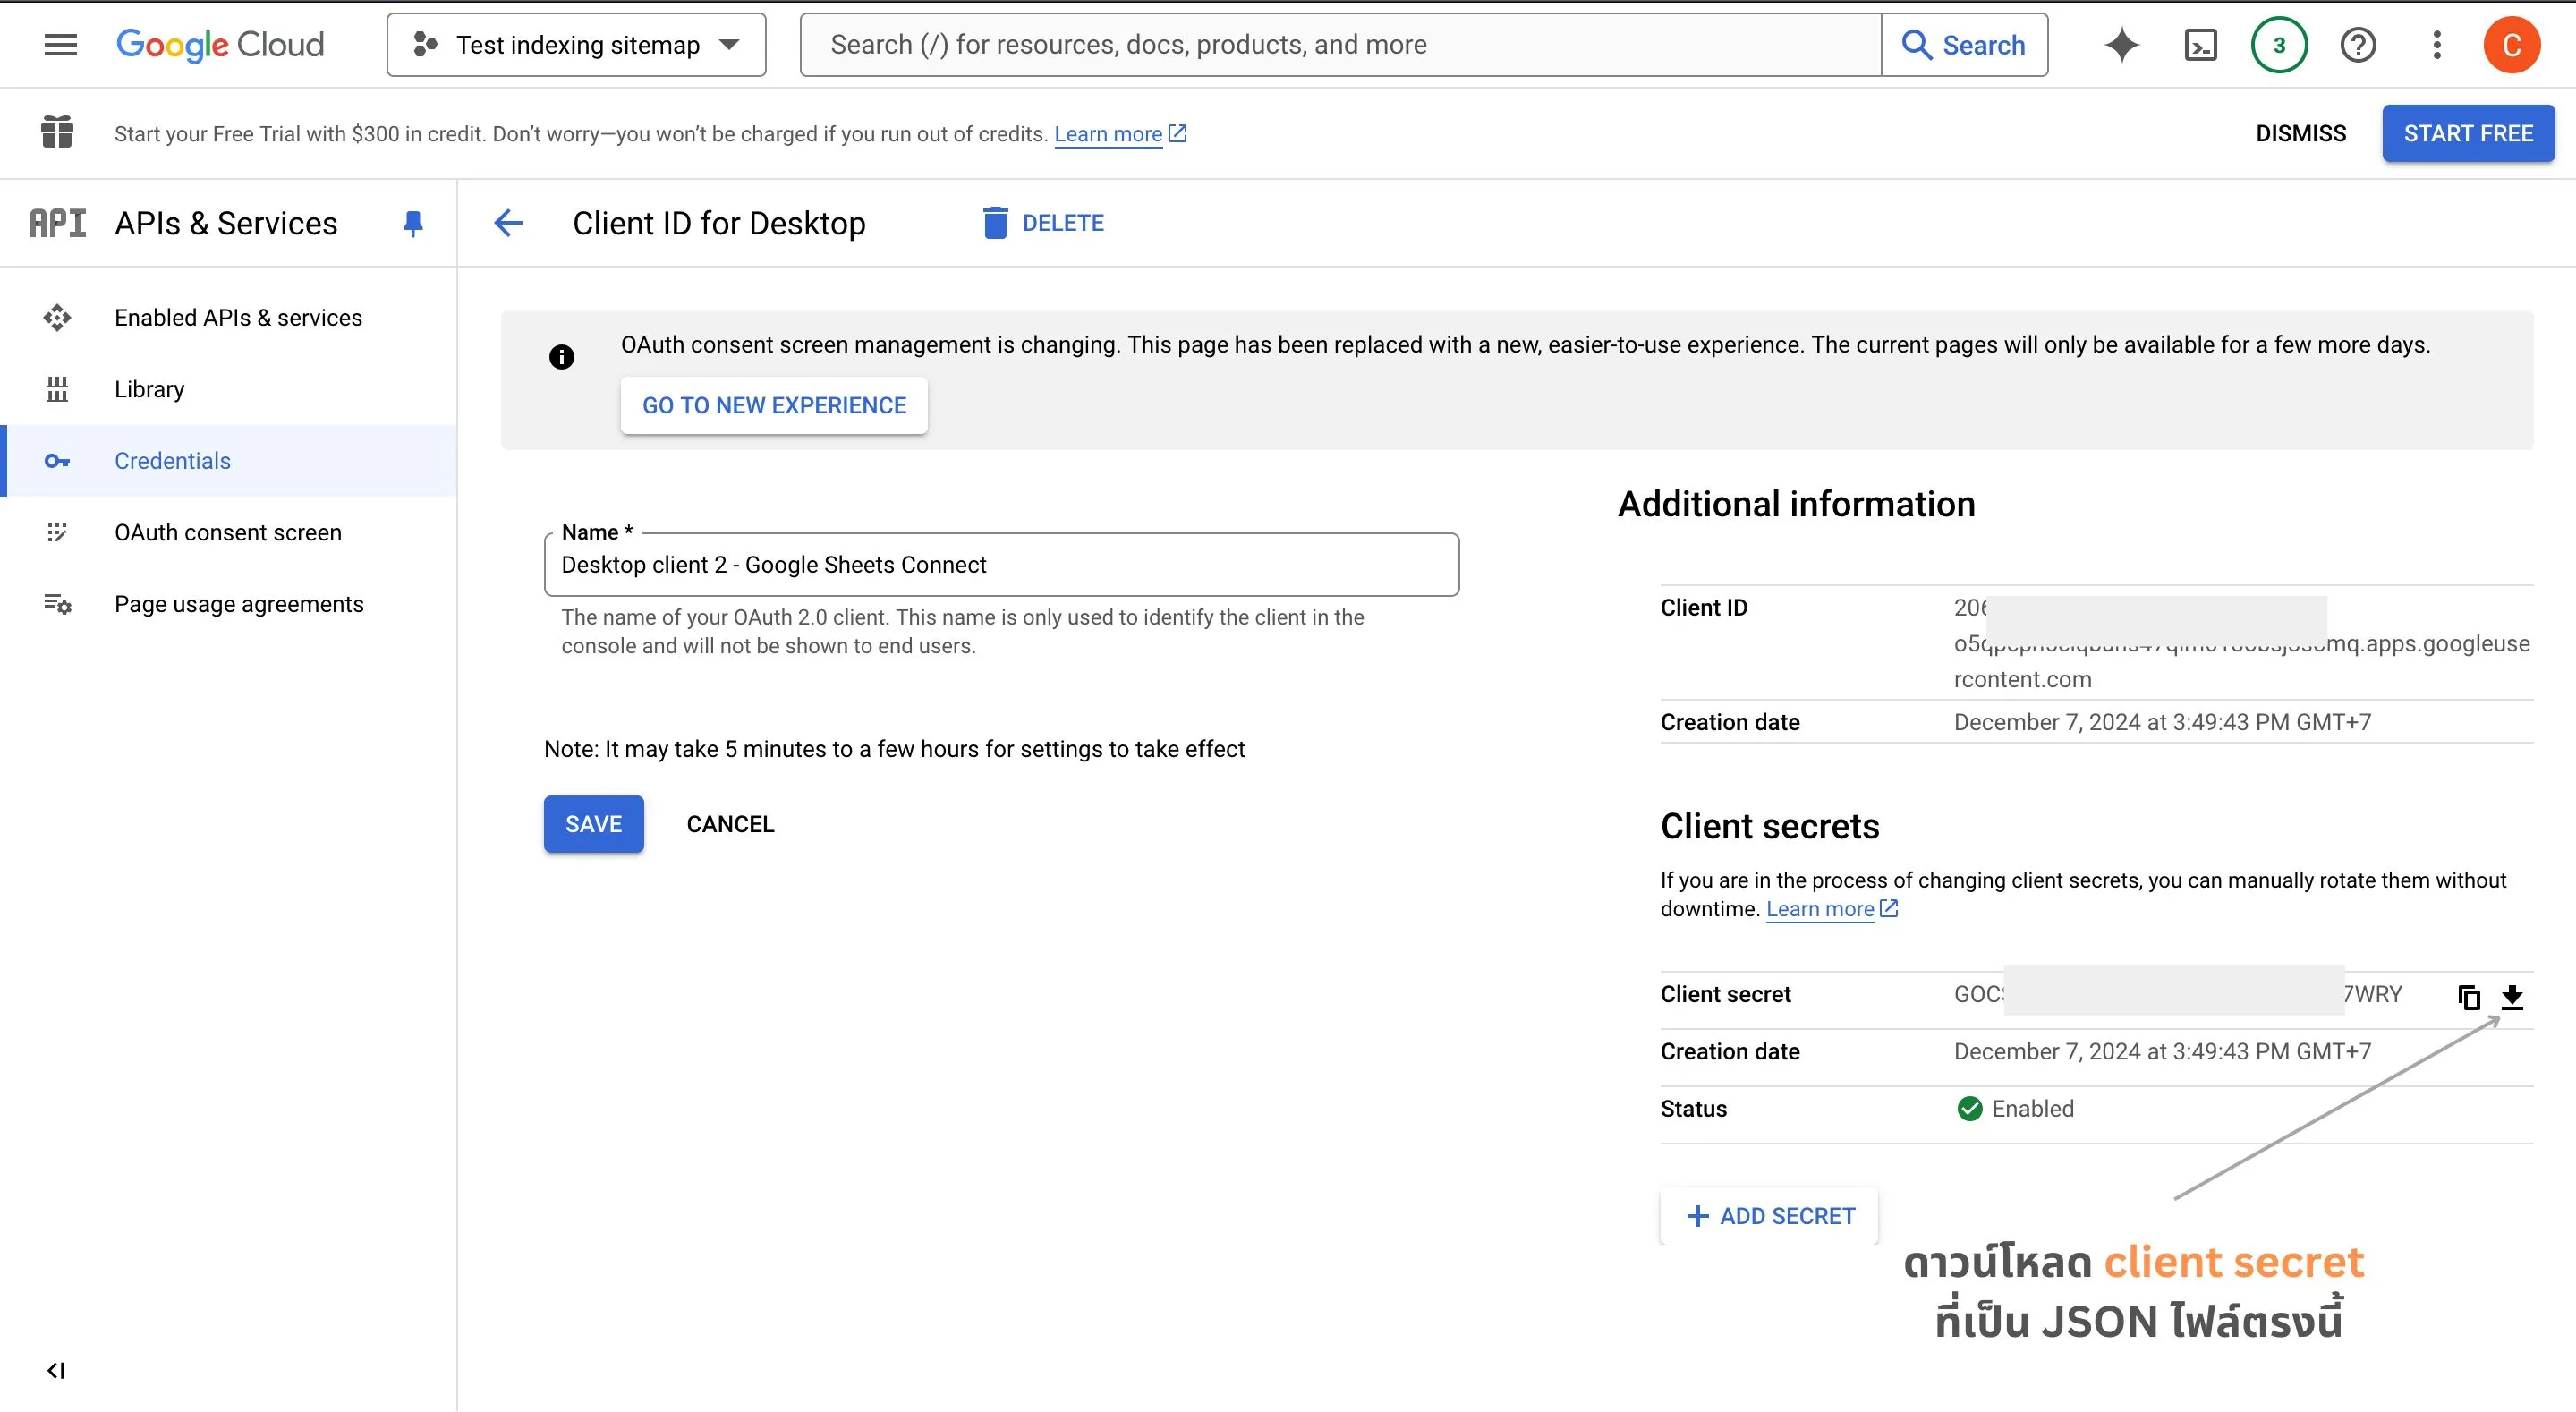This screenshot has height=1412, width=2576.
Task: Click the Enabled status text
Action: [x=2032, y=1109]
